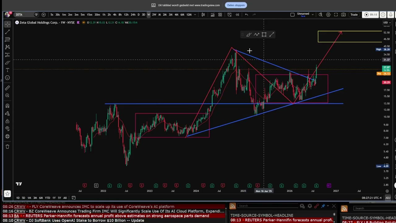The width and height of the screenshot is (396, 223).
Task: Select the crosshair cursor tool
Action: [7, 24]
